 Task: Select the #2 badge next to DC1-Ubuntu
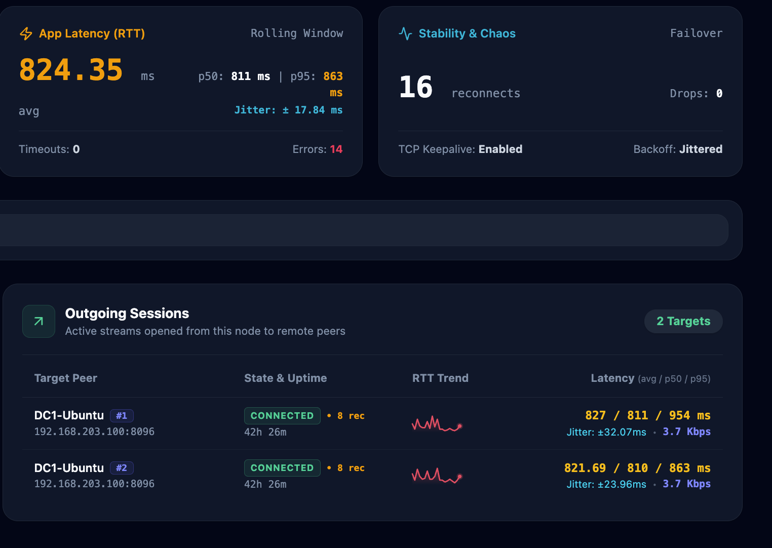tap(122, 468)
